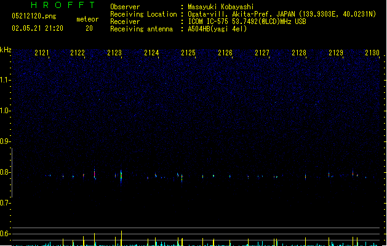Screen dimensions: 387x246
Task: Click the 2127 time marker
Action: point(262,53)
